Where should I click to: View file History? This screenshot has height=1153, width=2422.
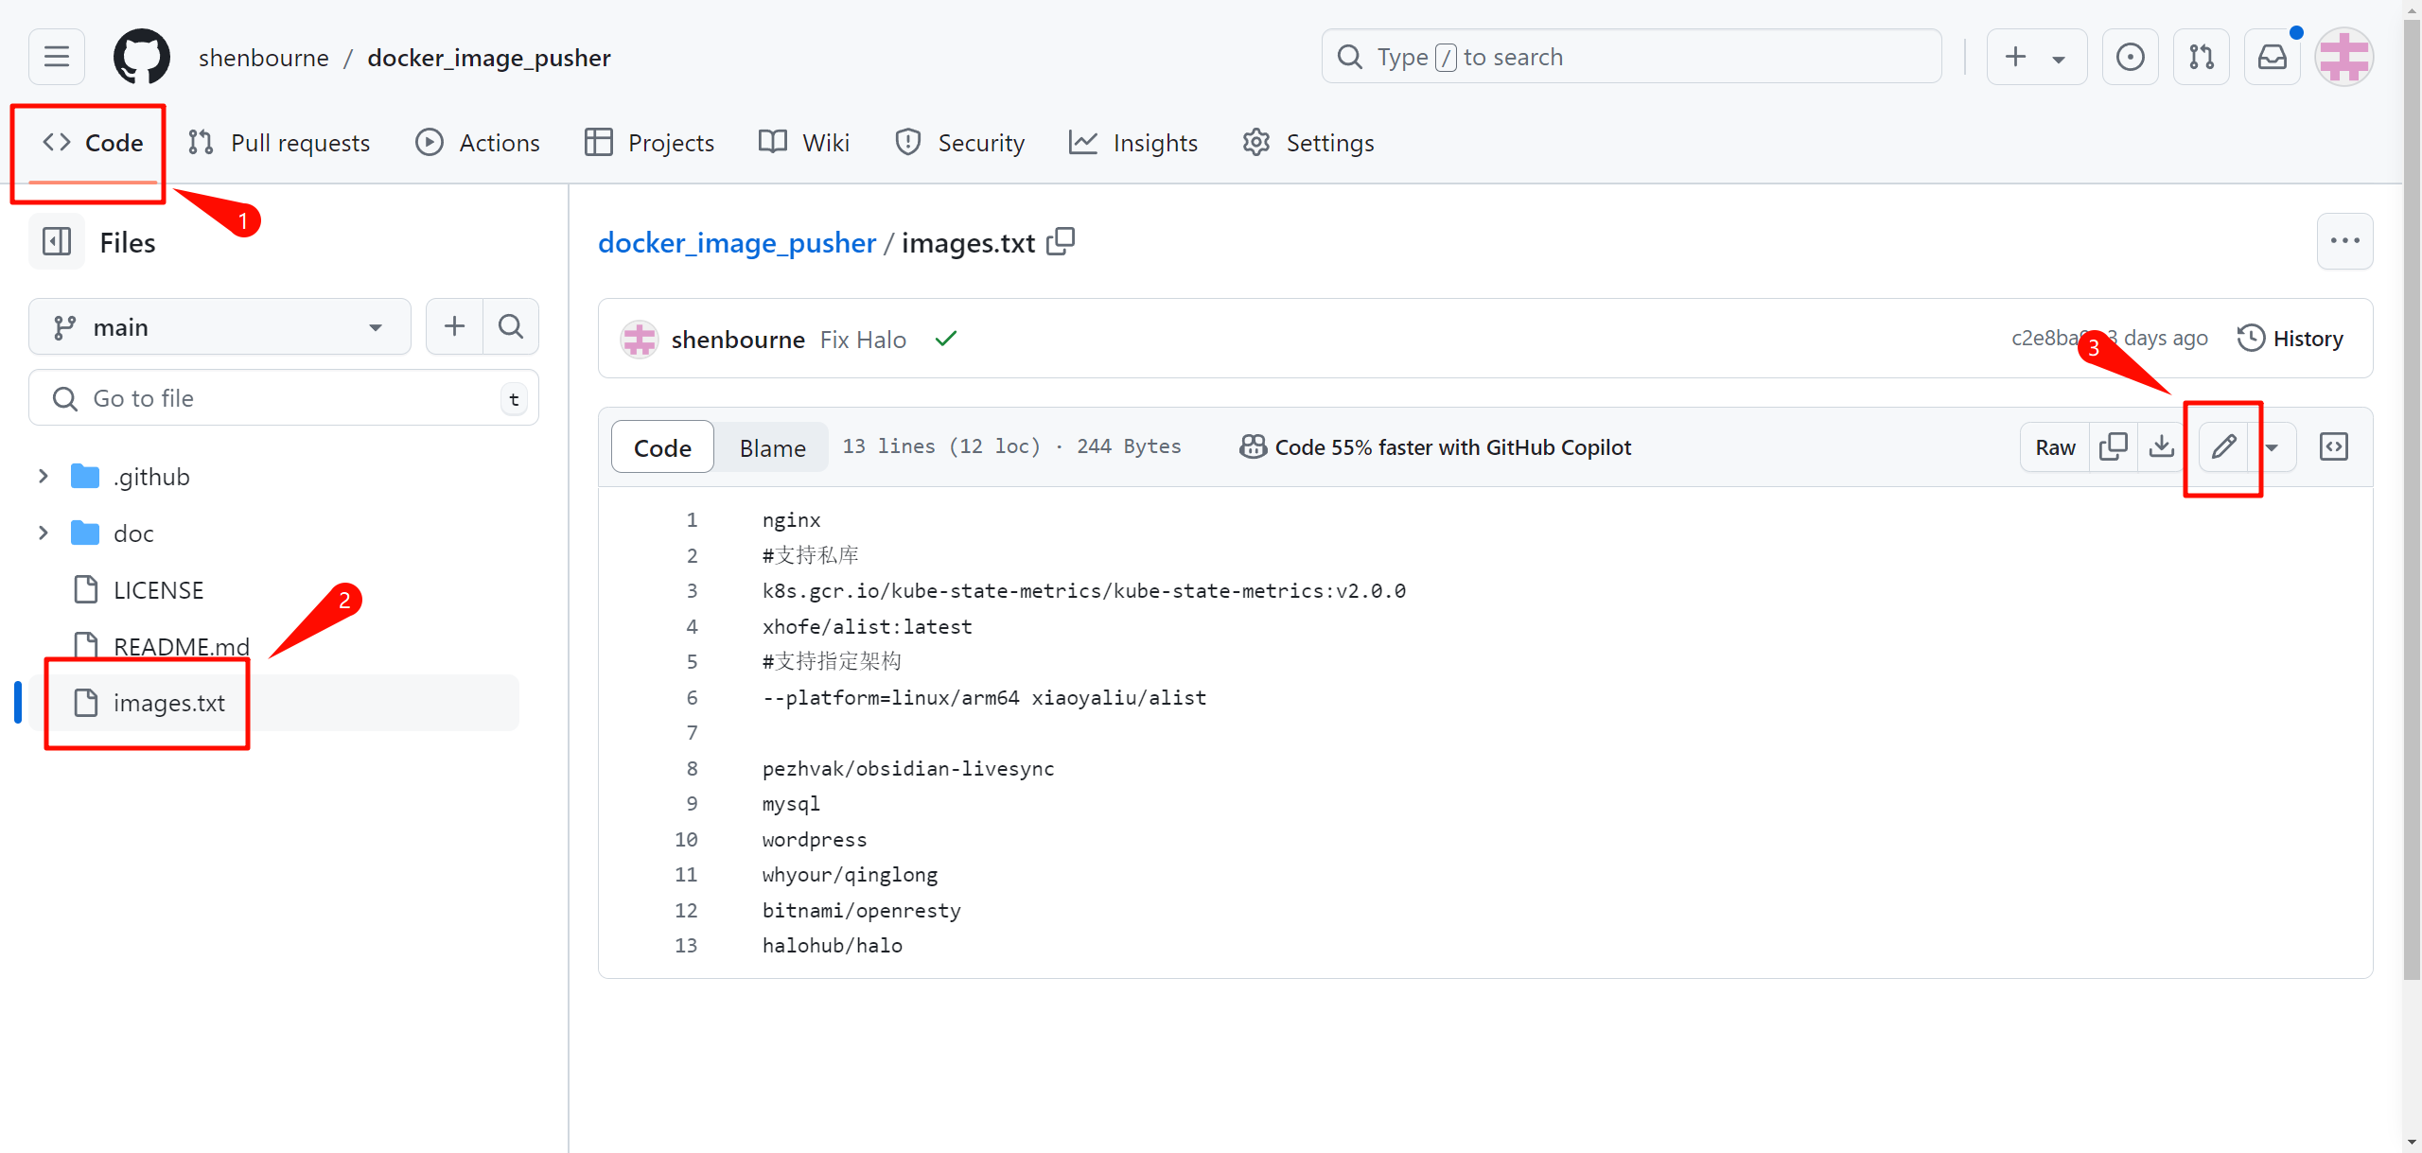2290,338
